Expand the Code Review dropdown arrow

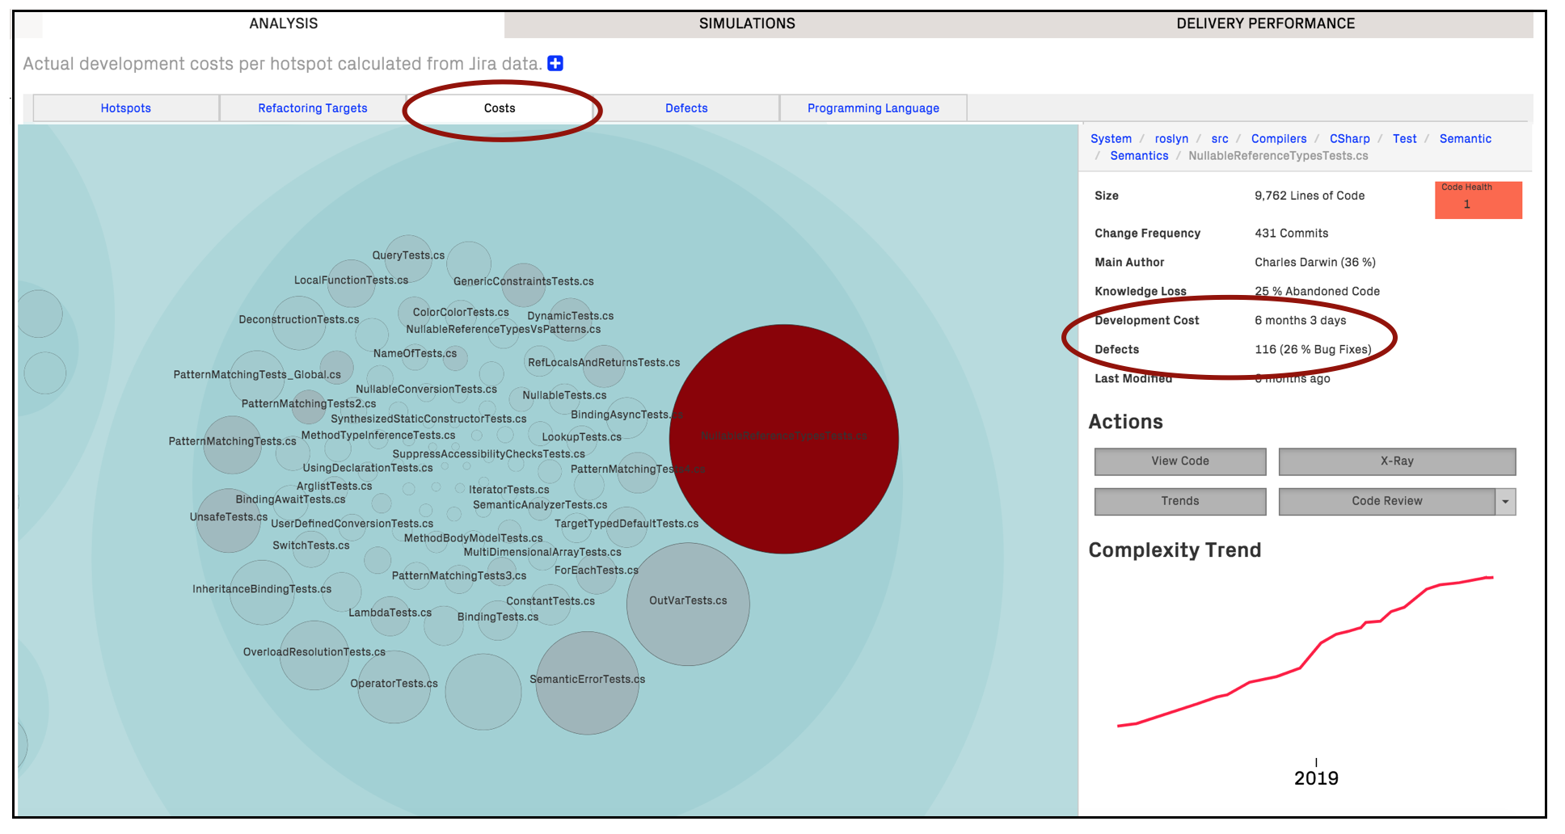pos(1506,501)
